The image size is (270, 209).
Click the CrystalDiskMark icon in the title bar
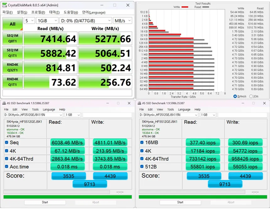[5, 5]
